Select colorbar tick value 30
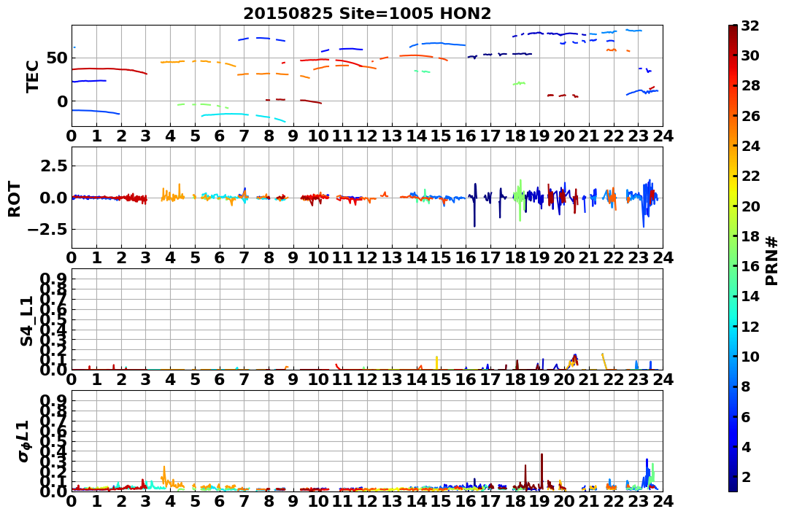The width and height of the screenshot is (786, 517). click(x=750, y=55)
